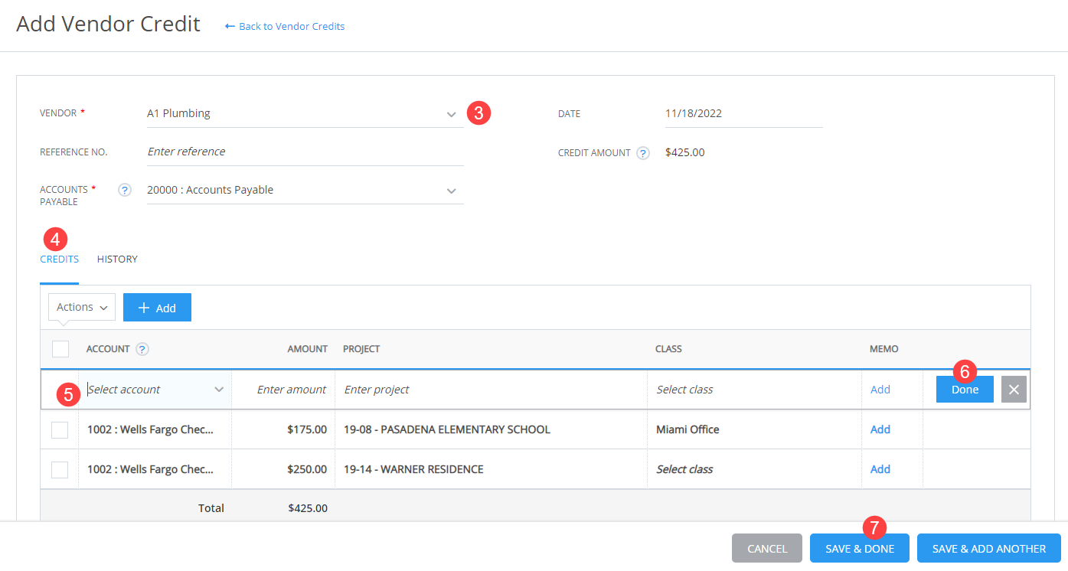The height and width of the screenshot is (571, 1068).
Task: Click the Reference No. input field
Action: 305,152
